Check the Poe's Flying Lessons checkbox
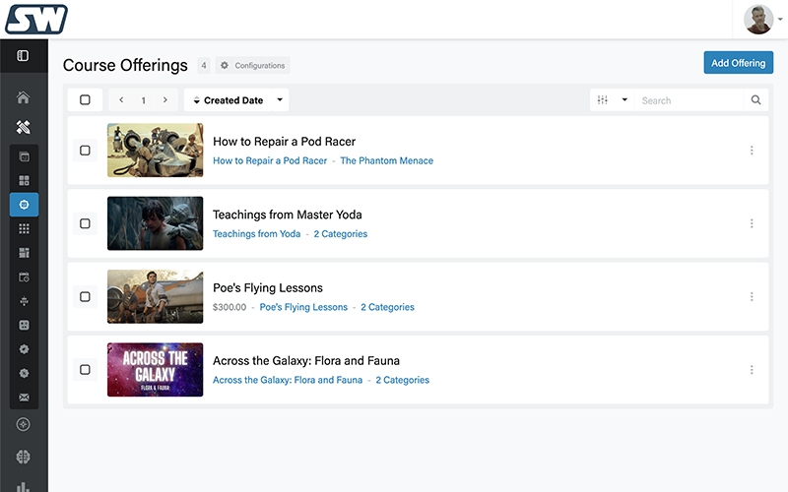Image resolution: width=788 pixels, height=492 pixels. (85, 297)
